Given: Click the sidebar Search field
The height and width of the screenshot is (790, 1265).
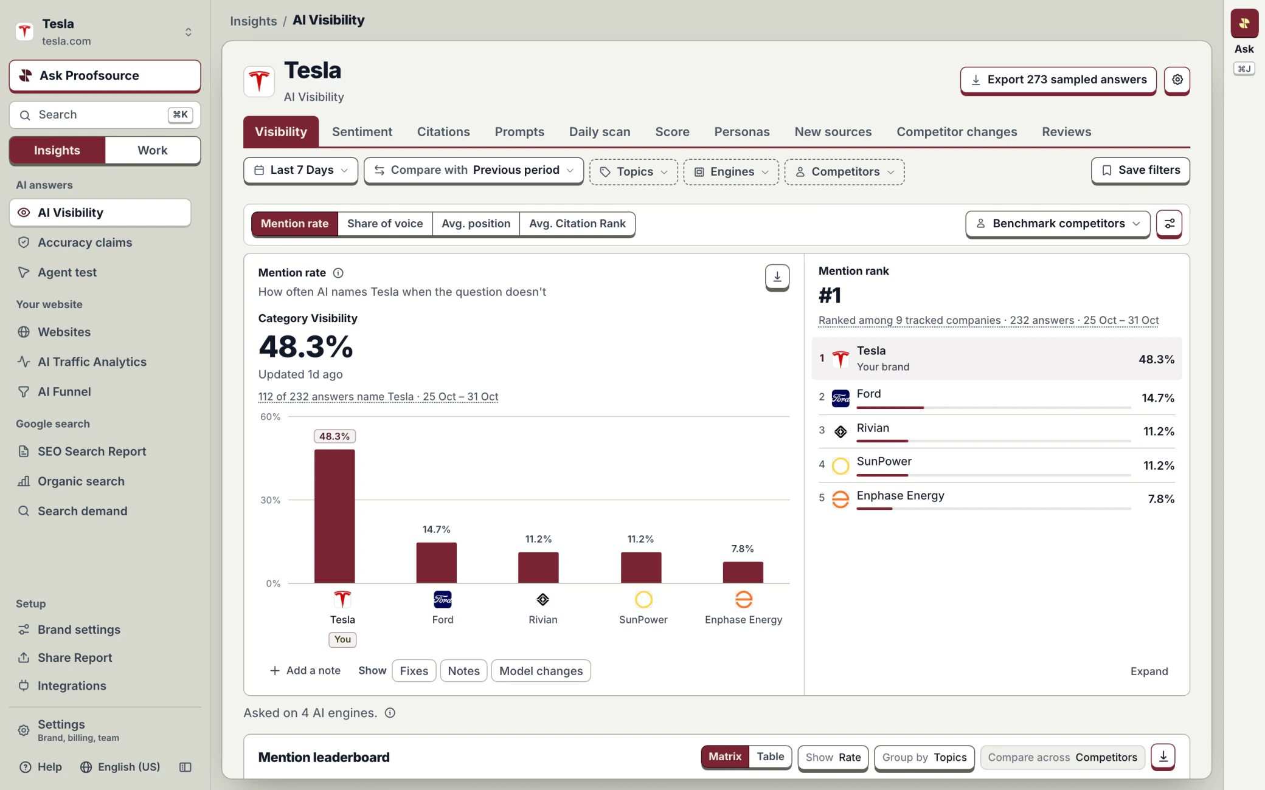Looking at the screenshot, I should (x=105, y=115).
